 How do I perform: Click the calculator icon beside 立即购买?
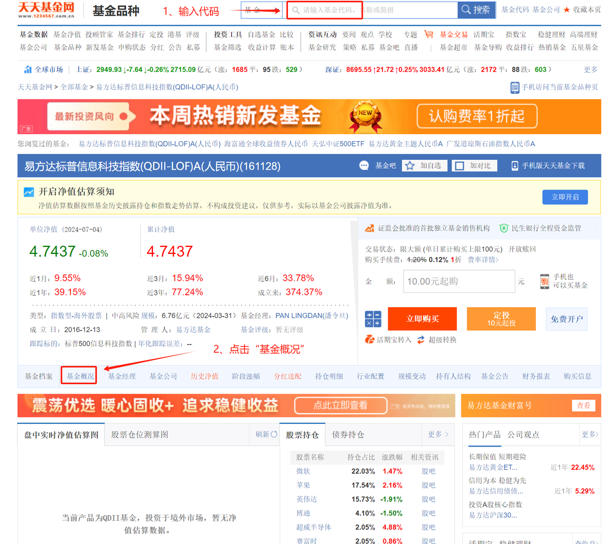(373, 319)
